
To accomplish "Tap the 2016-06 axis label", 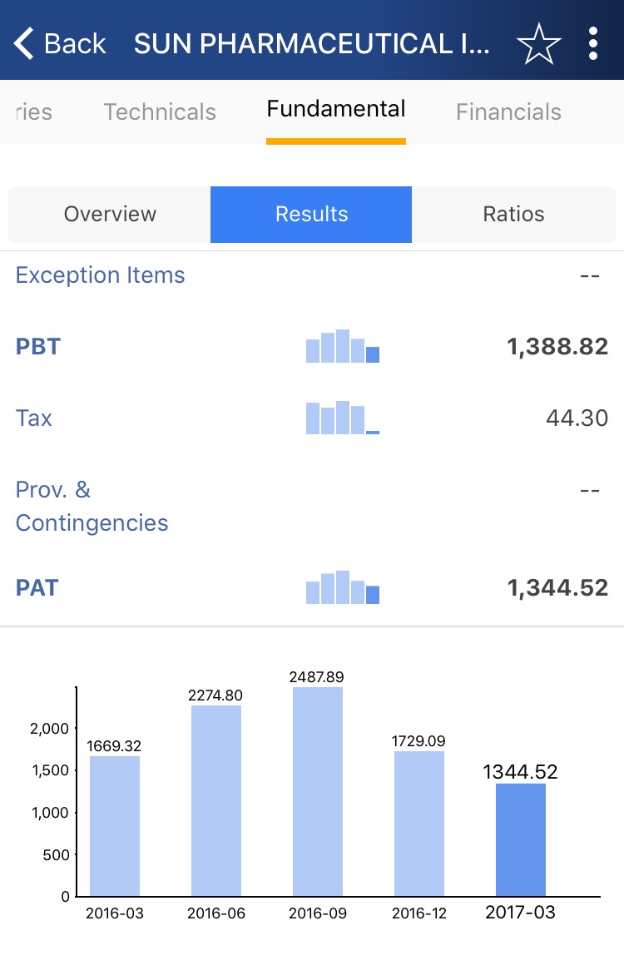I will [216, 913].
